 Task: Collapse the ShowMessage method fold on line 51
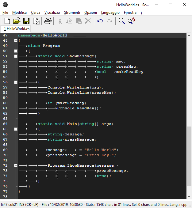(x=16, y=56)
